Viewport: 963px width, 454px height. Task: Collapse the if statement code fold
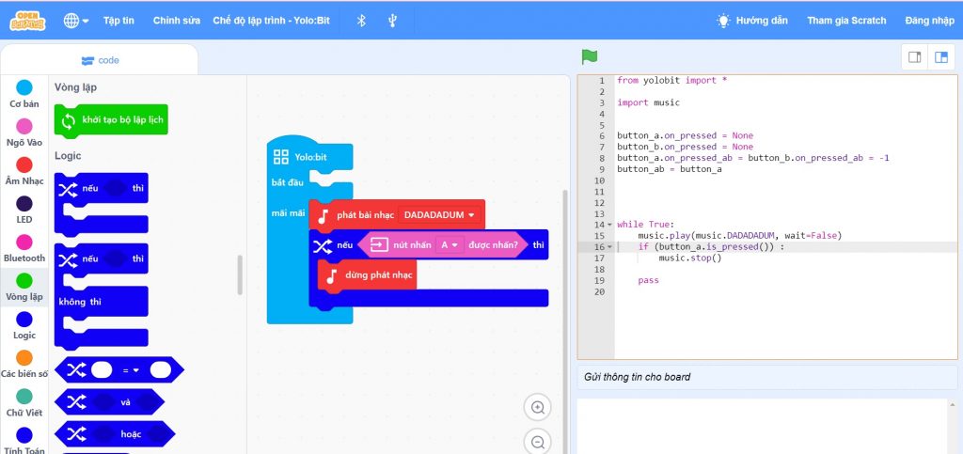pyautogui.click(x=609, y=247)
